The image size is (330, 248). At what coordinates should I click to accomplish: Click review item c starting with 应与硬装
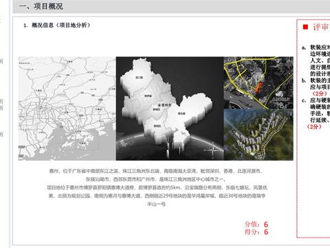tap(316, 114)
